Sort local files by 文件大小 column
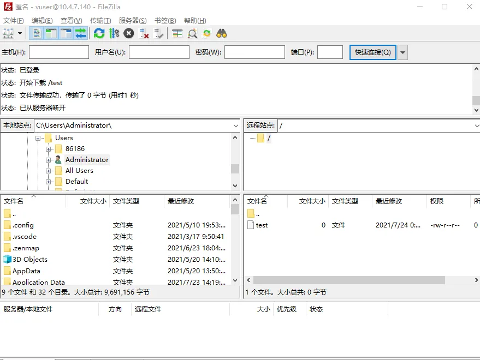480x360 pixels. (x=87, y=201)
